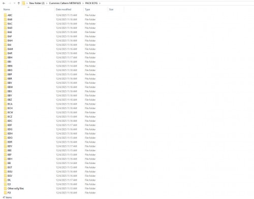Select the BDO folder icon
Image resolution: width=254 pixels, height=199 pixels.
(6, 138)
